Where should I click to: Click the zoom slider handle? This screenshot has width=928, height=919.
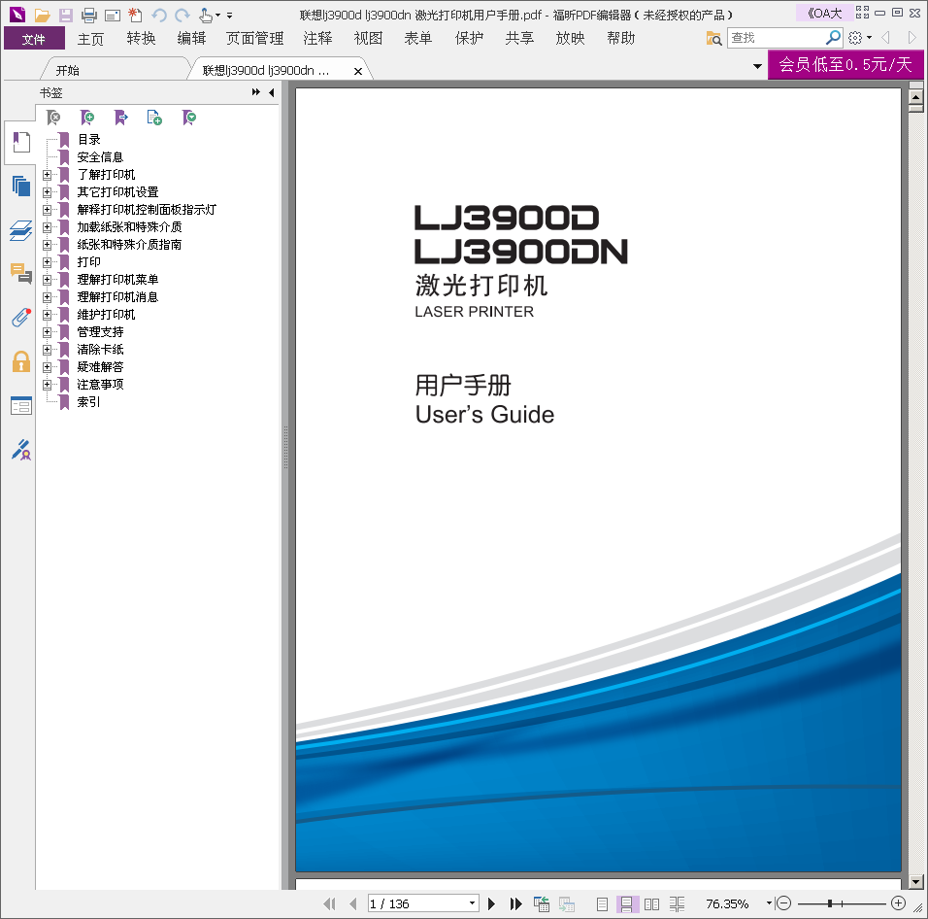[x=830, y=903]
